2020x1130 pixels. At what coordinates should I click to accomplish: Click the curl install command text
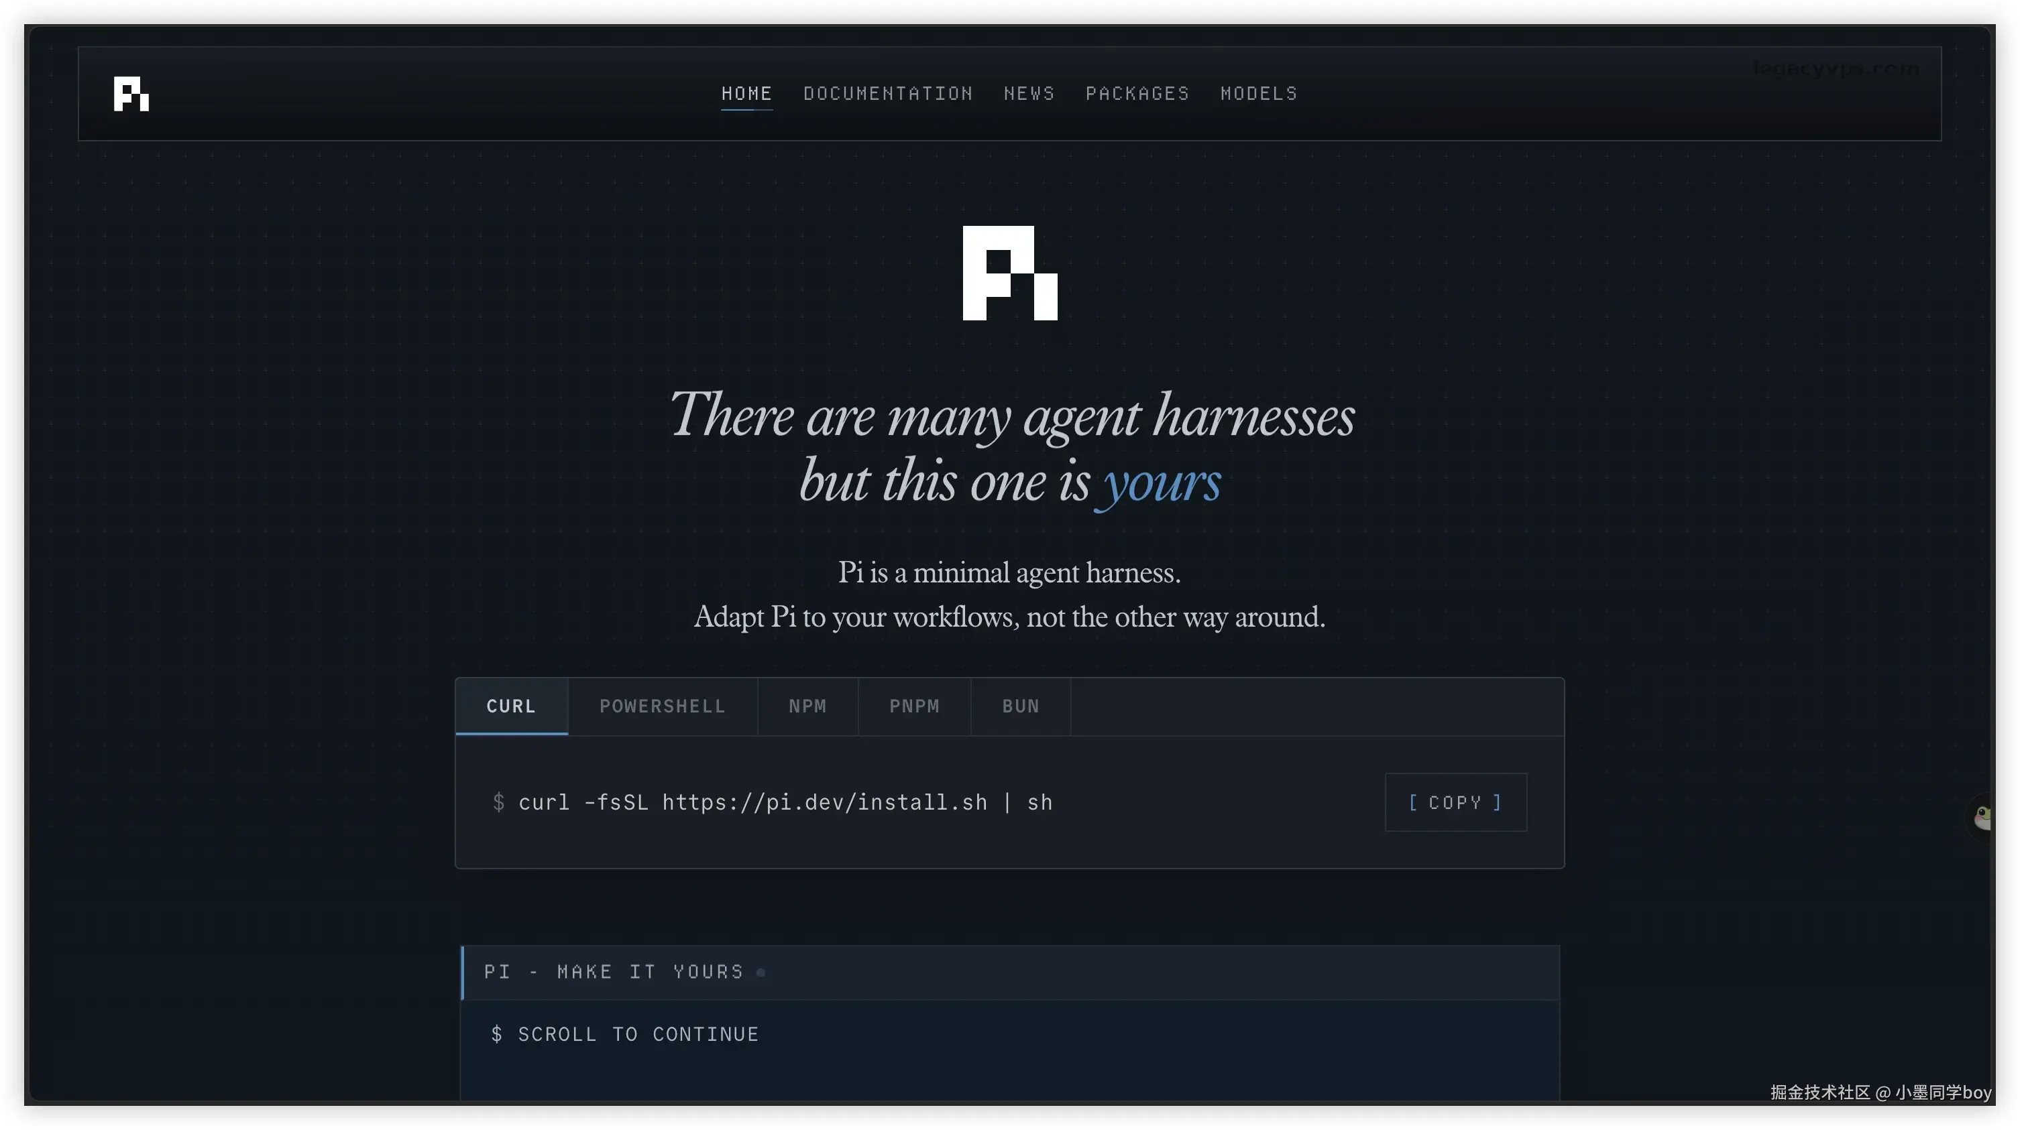point(785,802)
